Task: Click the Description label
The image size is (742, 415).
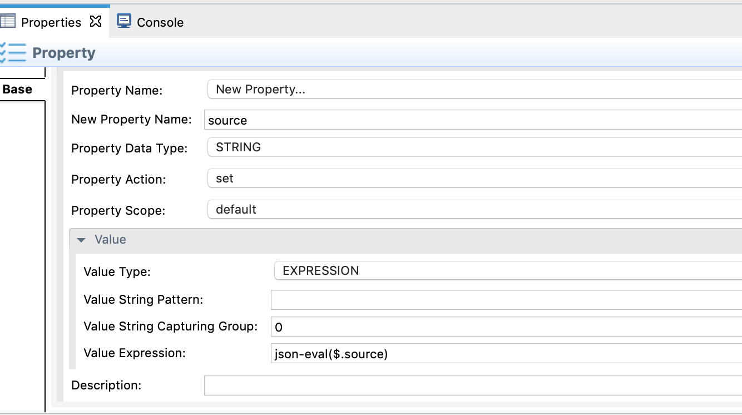Action: coord(106,385)
